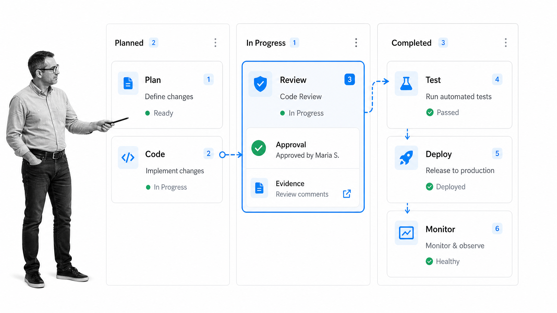Click the Evidence document icon
This screenshot has height=313, width=557.
[x=259, y=188]
